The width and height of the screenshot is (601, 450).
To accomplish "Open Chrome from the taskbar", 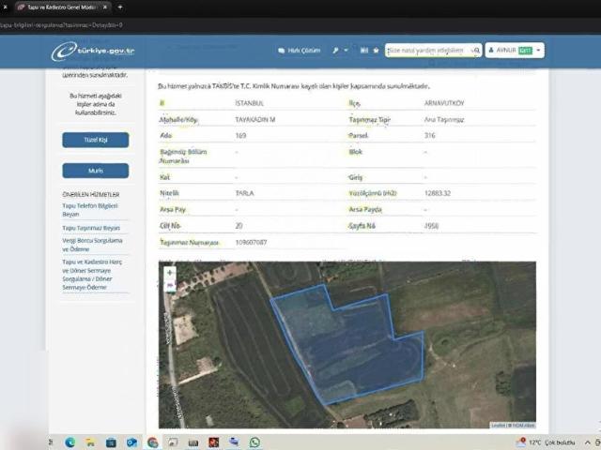I will point(153,442).
